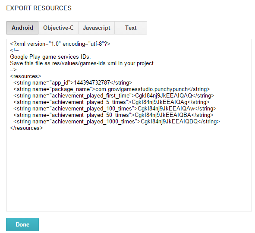Click the achievement_played_5_times line

coord(111,102)
